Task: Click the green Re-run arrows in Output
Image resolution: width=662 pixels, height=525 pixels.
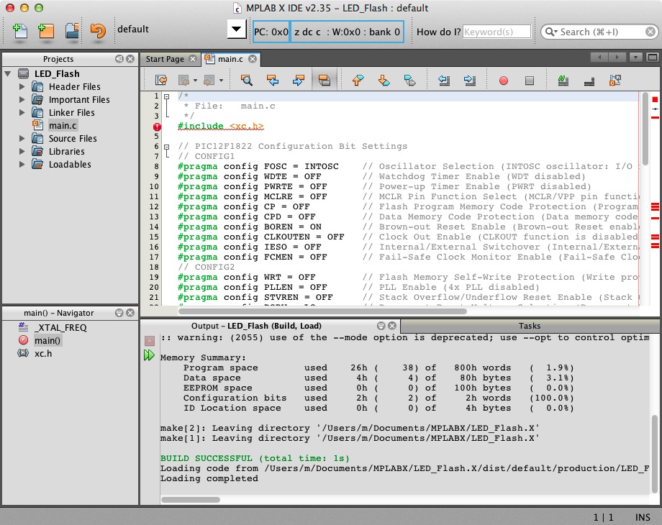Action: [x=149, y=355]
